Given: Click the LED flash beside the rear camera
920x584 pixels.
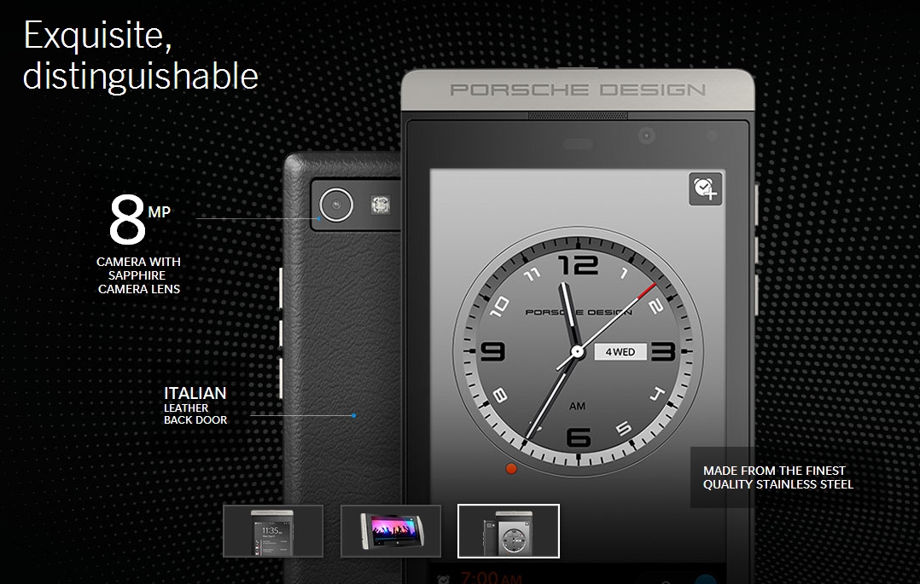Looking at the screenshot, I should coord(381,205).
